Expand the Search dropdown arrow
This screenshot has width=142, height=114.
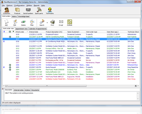[x=47, y=23]
